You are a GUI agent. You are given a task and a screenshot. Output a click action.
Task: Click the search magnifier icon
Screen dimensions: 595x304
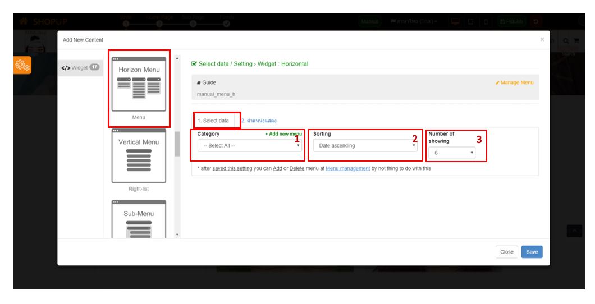point(566,40)
